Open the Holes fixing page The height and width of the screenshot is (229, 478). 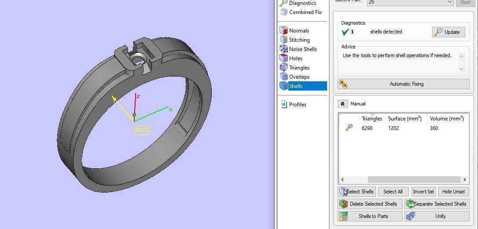tap(296, 58)
